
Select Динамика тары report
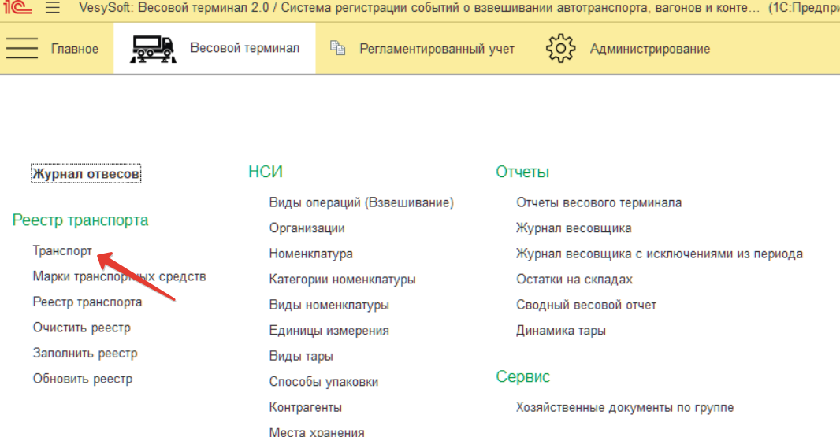point(560,331)
